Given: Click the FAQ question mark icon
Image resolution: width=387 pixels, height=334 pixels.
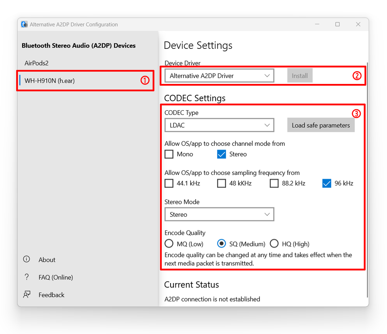Looking at the screenshot, I should 26,277.
